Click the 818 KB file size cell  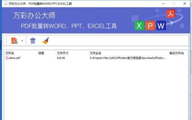point(61,58)
